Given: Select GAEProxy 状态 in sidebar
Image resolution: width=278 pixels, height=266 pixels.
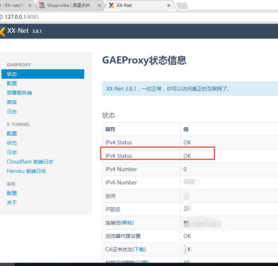Looking at the screenshot, I should coord(43,74).
